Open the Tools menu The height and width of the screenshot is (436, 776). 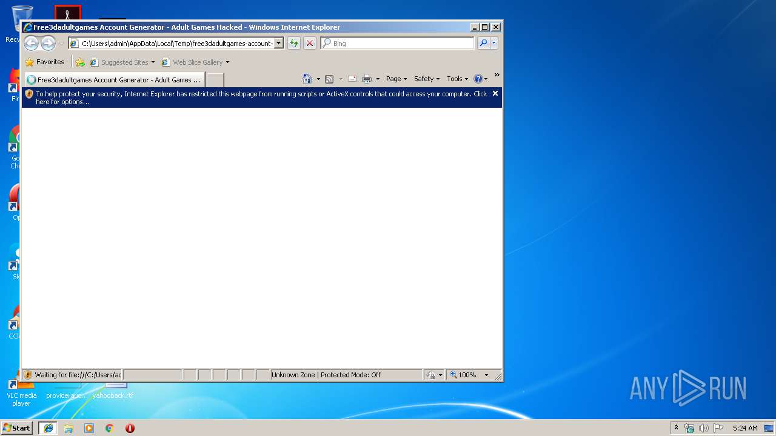458,79
